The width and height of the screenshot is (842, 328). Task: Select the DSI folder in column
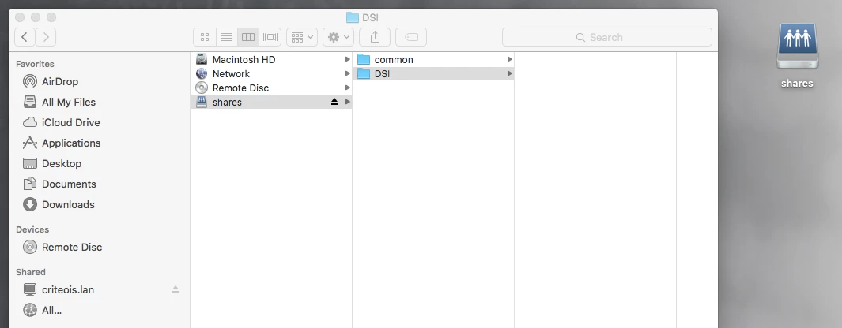pyautogui.click(x=433, y=73)
